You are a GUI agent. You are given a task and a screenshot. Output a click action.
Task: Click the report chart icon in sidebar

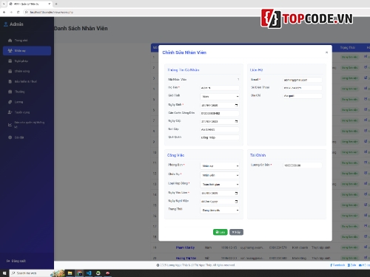(x=10, y=125)
